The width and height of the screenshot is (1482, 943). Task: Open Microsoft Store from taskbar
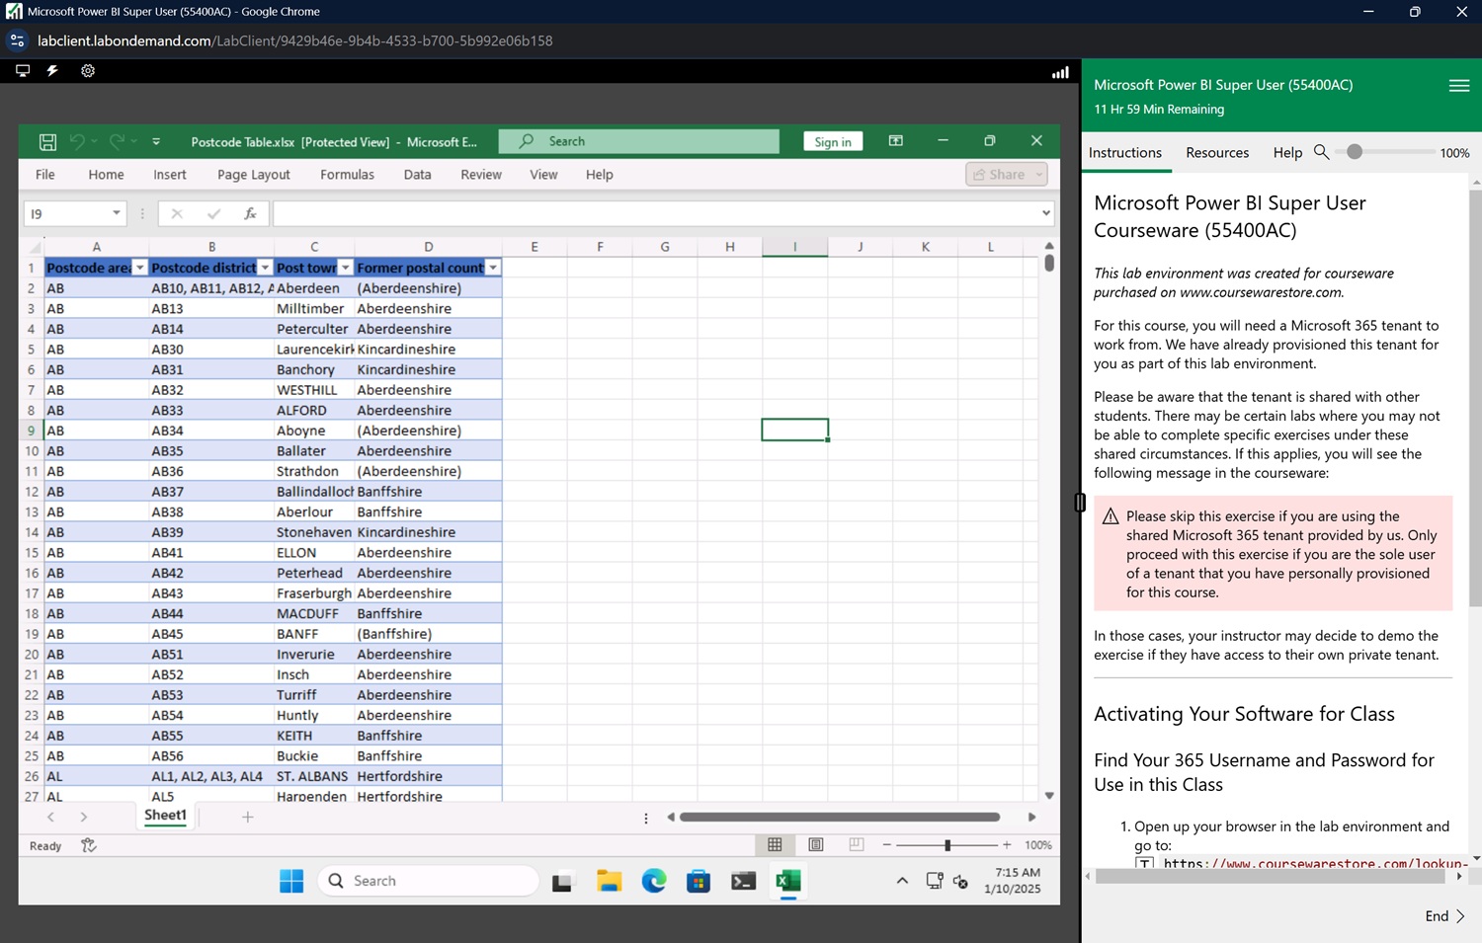[699, 881]
